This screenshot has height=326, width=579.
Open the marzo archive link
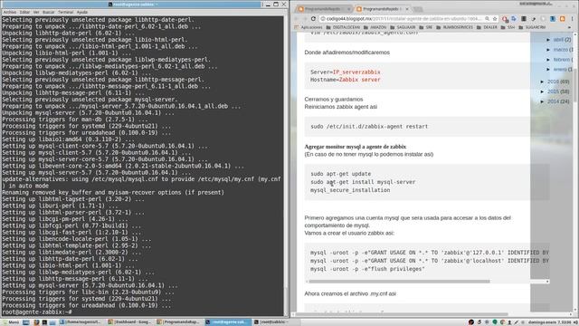pos(561,50)
